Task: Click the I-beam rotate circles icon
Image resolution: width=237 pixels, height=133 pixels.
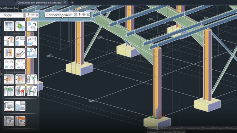Action: coord(32,53)
